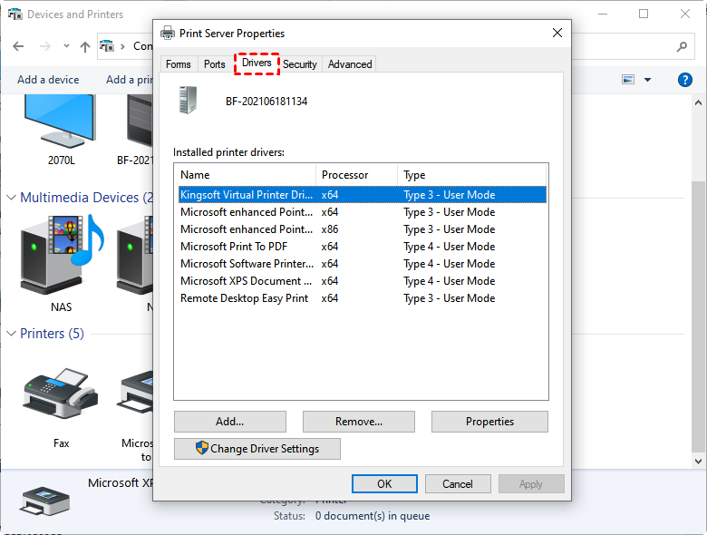Open the Advanced tab
This screenshot has height=535, width=707.
(350, 64)
